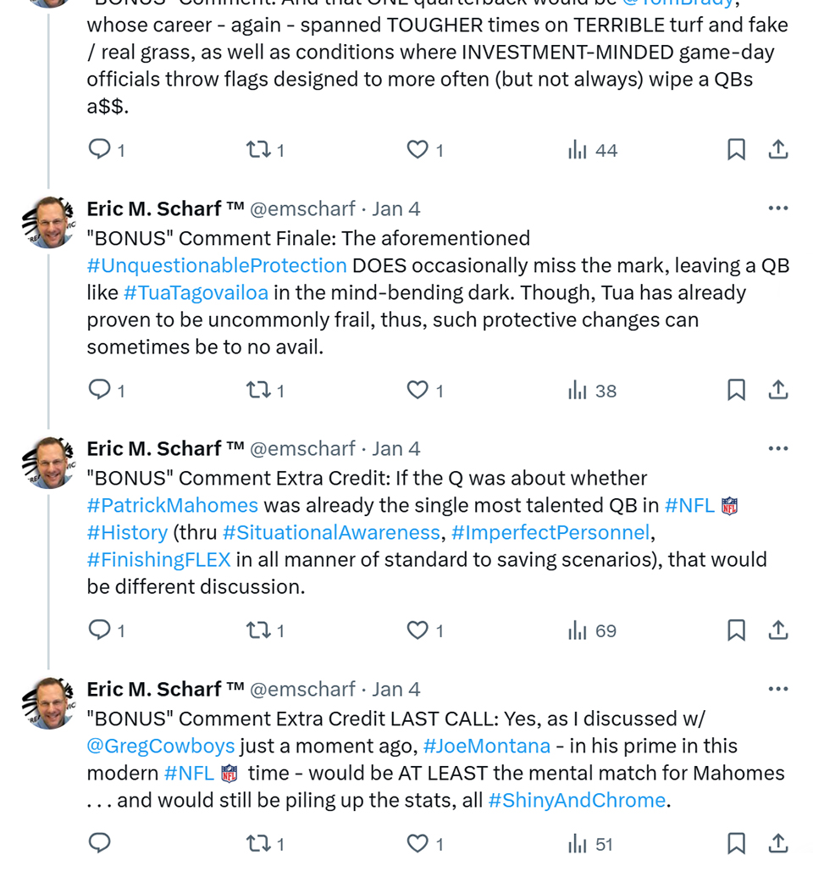Reply to the LAST CALL tweet
The height and width of the screenshot is (877, 813).
click(100, 843)
